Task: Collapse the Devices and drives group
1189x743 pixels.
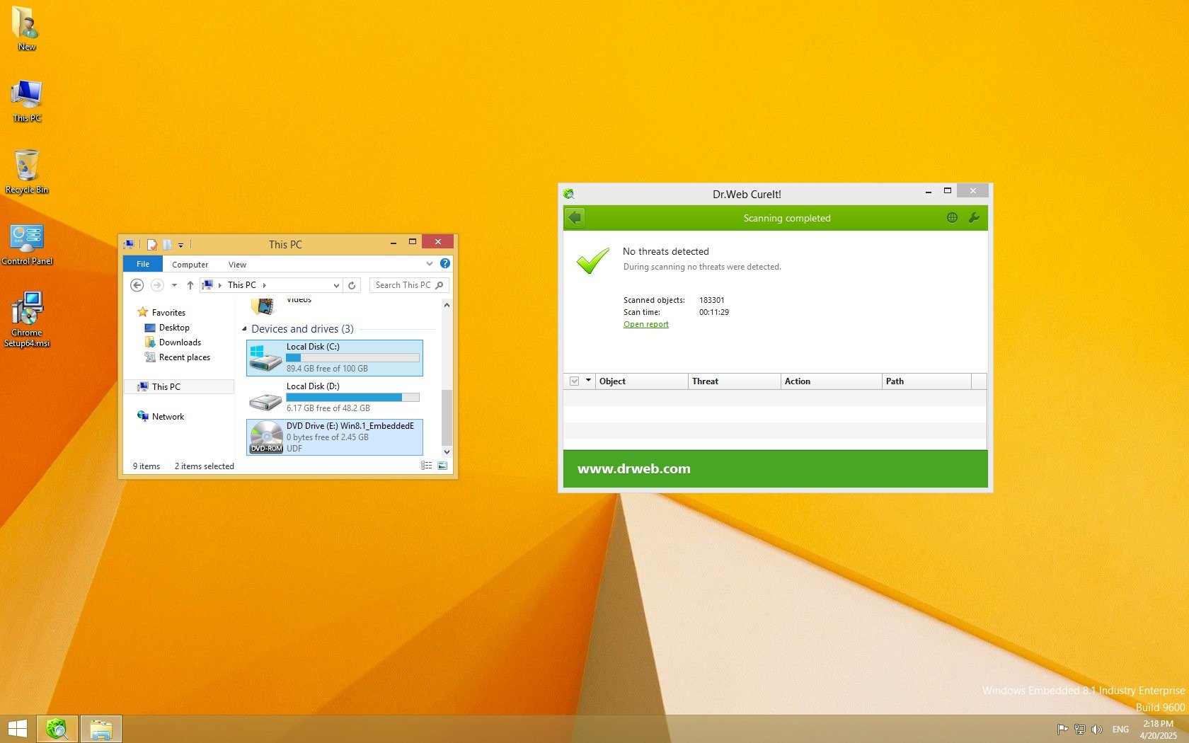Action: pos(245,329)
